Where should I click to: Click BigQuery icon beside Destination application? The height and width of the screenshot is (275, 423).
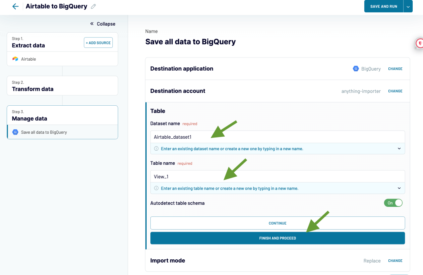coord(356,69)
